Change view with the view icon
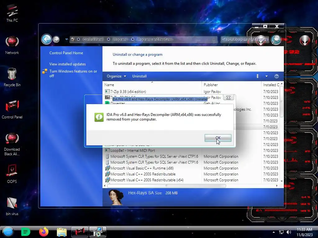Image resolution: width=318 pixels, height=238 pixels. [257, 76]
